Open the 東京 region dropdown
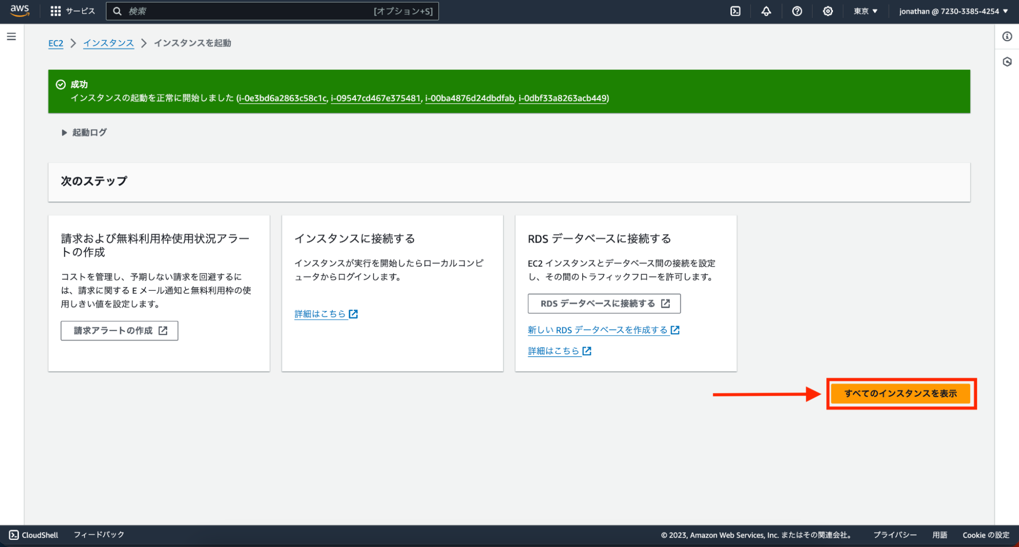This screenshot has width=1019, height=547. (866, 11)
